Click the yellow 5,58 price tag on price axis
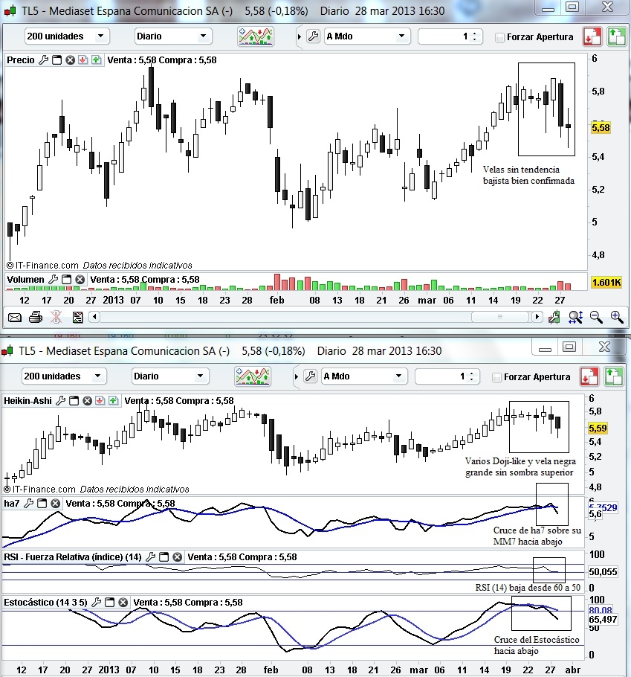The width and height of the screenshot is (631, 677). (601, 128)
